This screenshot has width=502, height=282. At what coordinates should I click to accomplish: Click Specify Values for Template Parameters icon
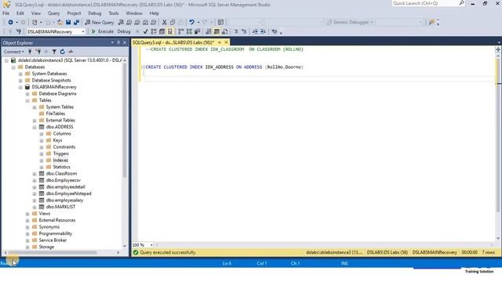pyautogui.click(x=275, y=31)
